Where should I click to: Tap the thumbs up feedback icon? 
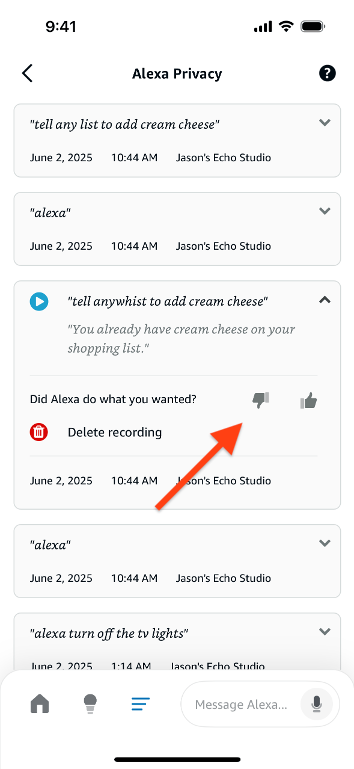coord(308,401)
